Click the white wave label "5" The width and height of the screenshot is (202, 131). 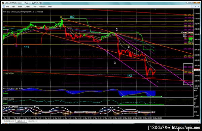tap(158, 82)
